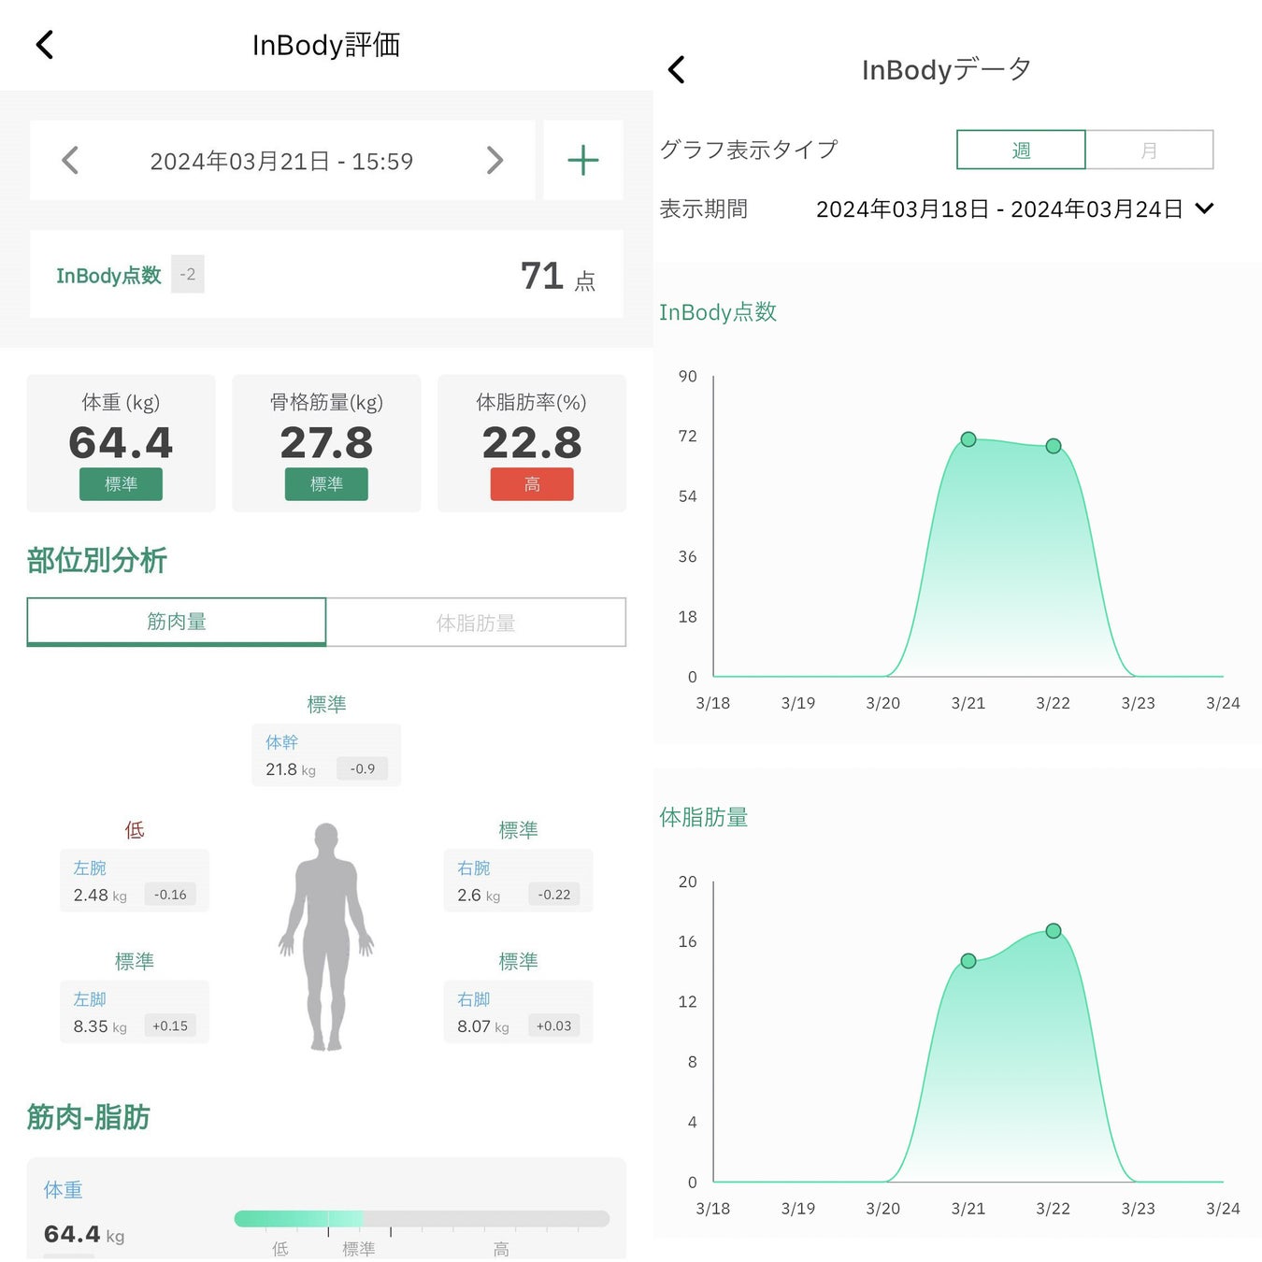Tap the 部位別分析 section heading

[x=97, y=561]
